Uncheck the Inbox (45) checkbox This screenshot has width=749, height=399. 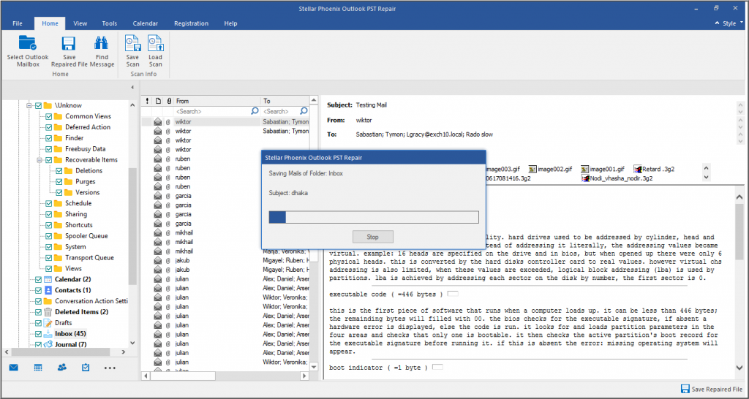tap(39, 334)
